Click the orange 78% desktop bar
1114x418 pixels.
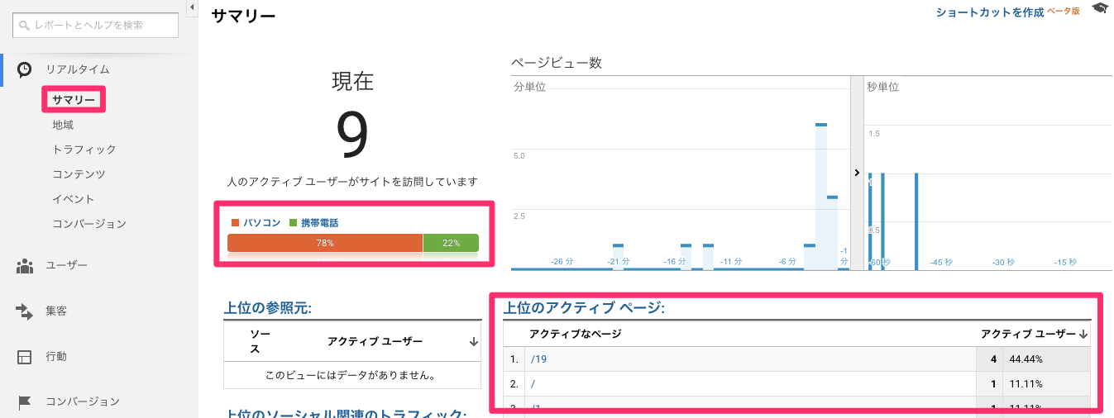coord(325,243)
